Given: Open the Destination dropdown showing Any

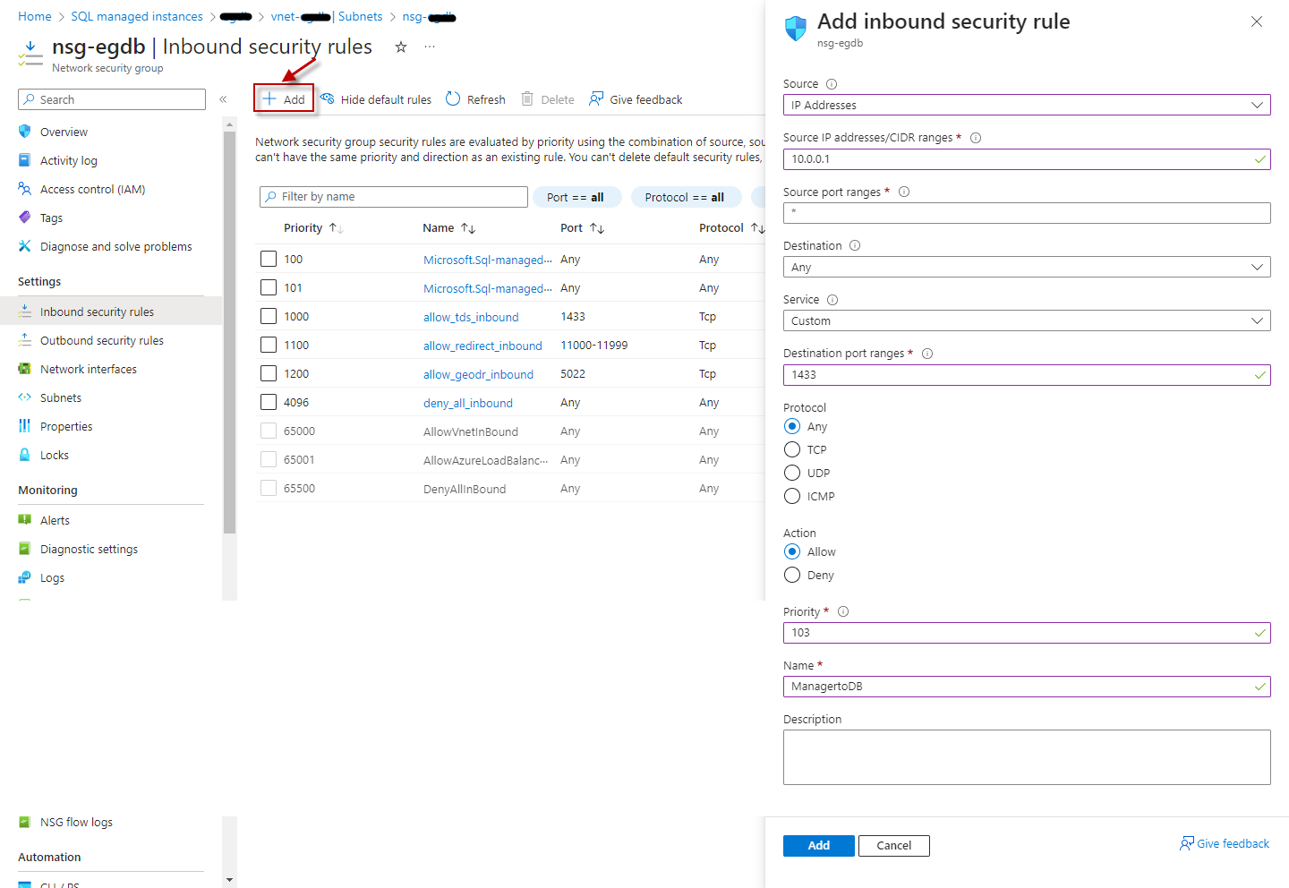Looking at the screenshot, I should pos(1027,267).
